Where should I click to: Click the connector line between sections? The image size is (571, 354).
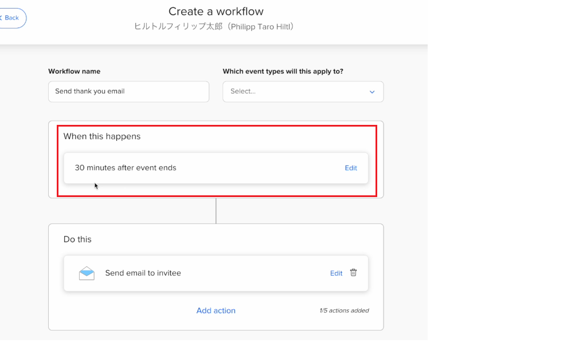click(x=216, y=211)
